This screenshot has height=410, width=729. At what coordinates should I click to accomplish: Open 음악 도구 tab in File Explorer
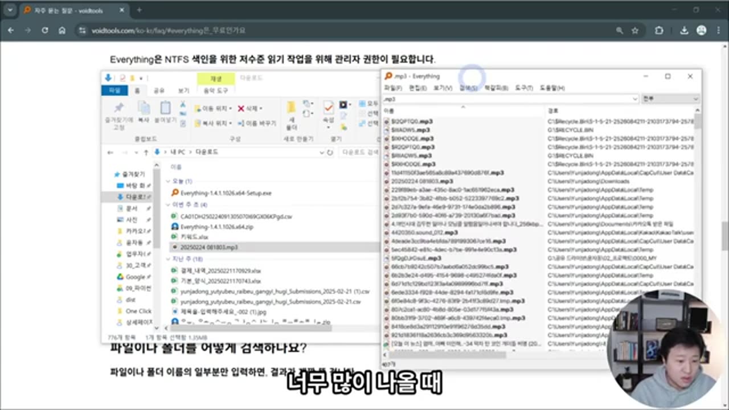[215, 91]
